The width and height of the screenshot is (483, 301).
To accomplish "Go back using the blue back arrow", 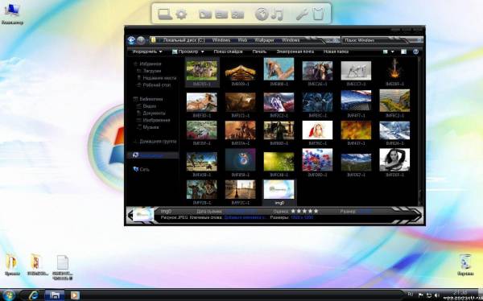I will [x=131, y=40].
